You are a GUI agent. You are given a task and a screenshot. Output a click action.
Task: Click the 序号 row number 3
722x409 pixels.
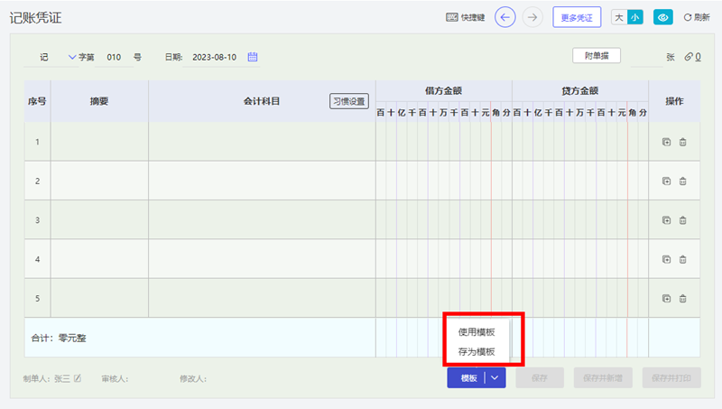pyautogui.click(x=37, y=220)
